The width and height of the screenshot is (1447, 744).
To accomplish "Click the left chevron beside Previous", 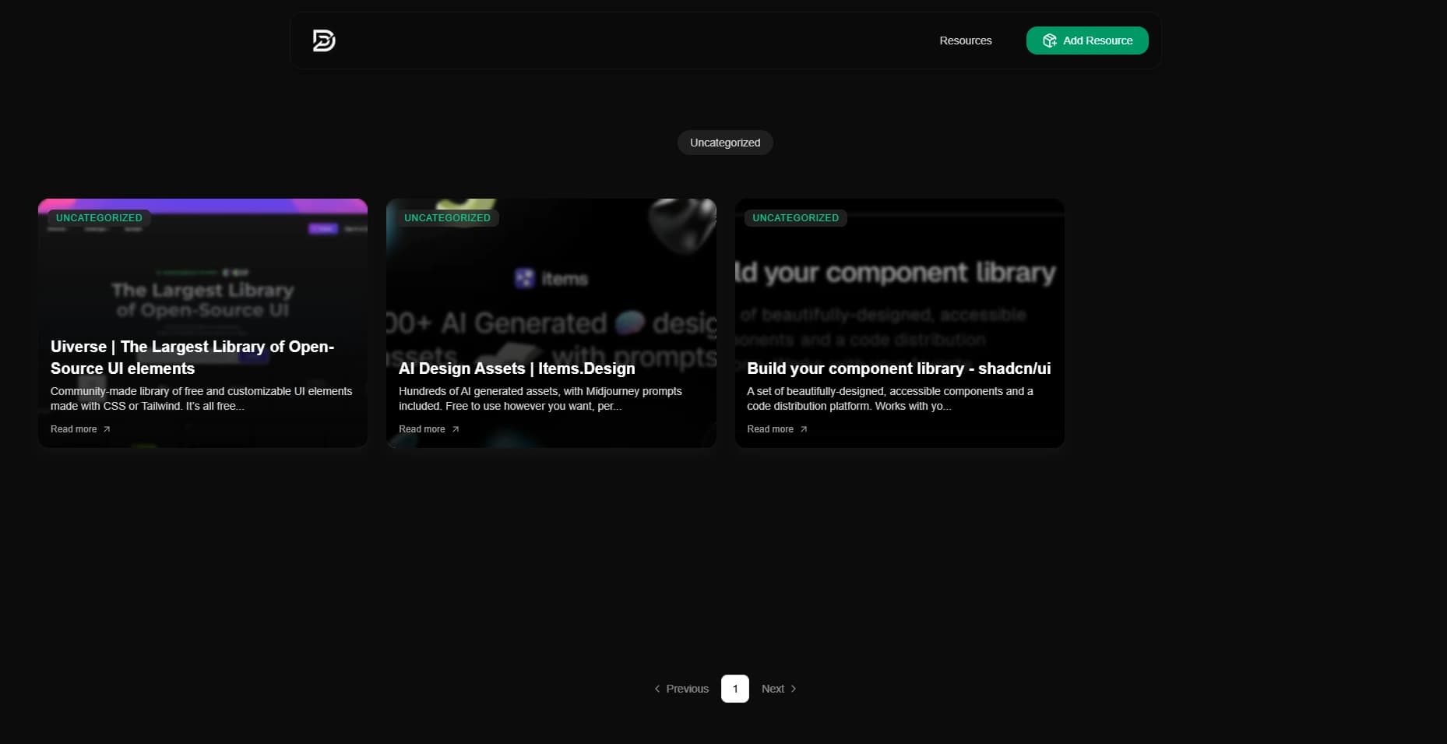I will point(657,689).
